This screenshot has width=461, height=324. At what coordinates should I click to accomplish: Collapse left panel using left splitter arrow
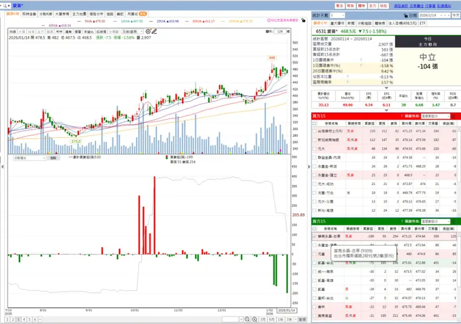coord(2,167)
